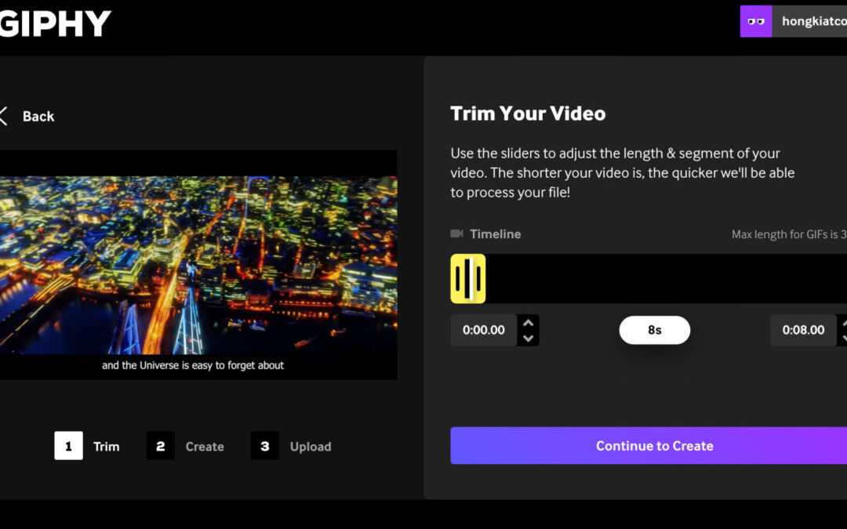
Task: Select the step 2 number box
Action: click(160, 446)
